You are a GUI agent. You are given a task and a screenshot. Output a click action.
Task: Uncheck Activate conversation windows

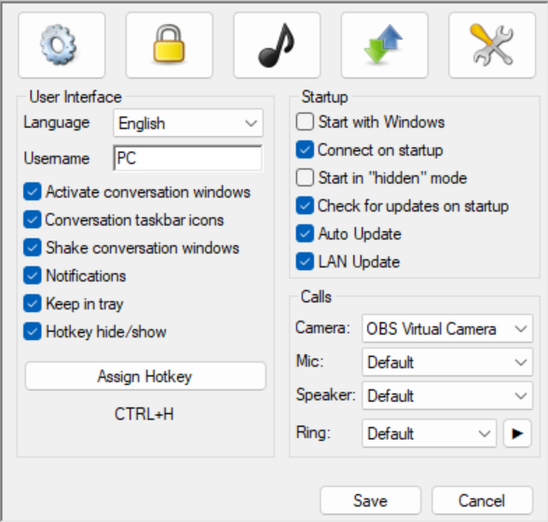[x=32, y=192]
